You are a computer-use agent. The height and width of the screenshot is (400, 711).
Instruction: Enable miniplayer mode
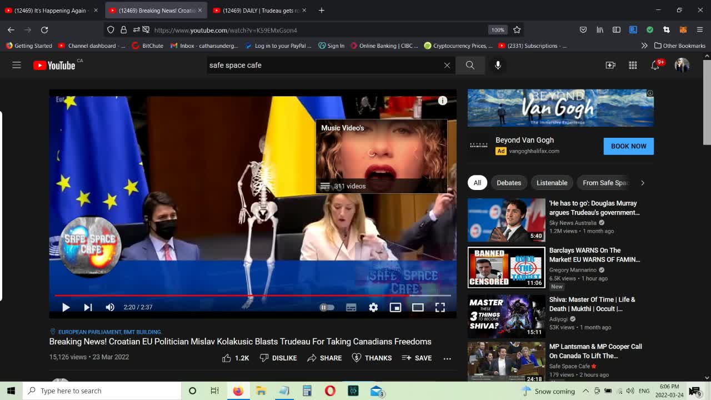coord(395,307)
